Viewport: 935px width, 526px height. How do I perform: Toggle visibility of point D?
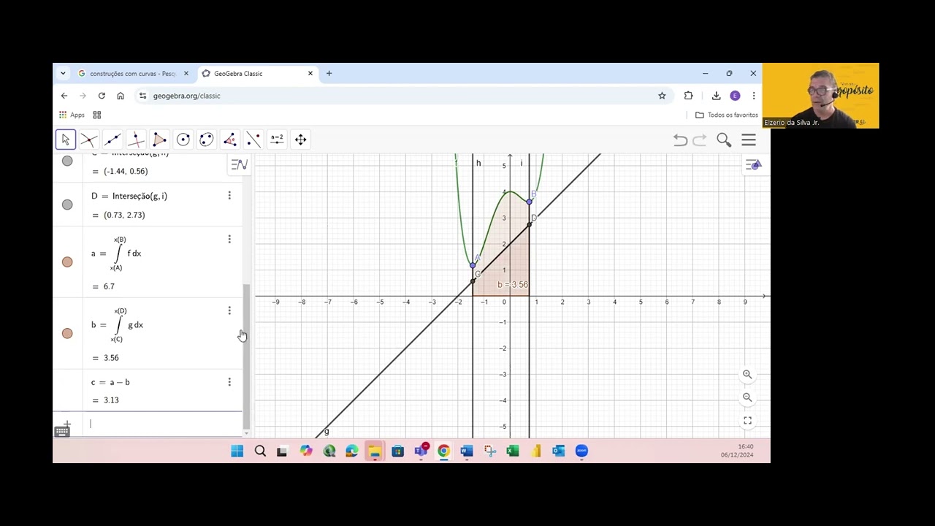point(67,205)
